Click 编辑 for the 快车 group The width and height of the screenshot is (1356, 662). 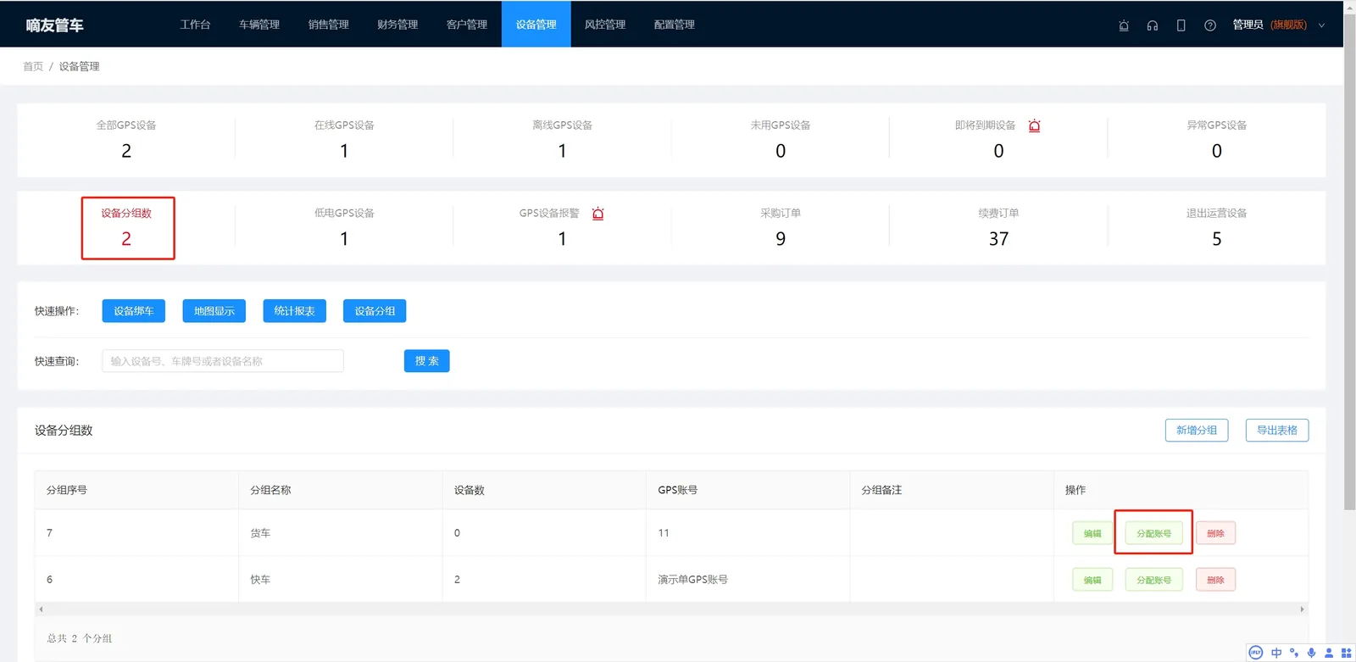click(1092, 580)
